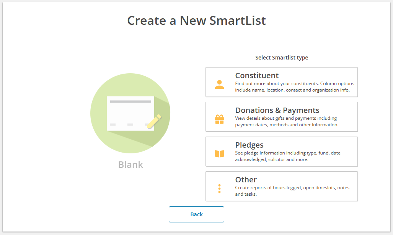Click Constituent description about column options
This screenshot has width=393, height=235.
click(x=295, y=87)
